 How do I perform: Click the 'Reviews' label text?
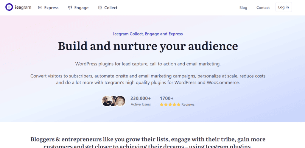coord(188,105)
